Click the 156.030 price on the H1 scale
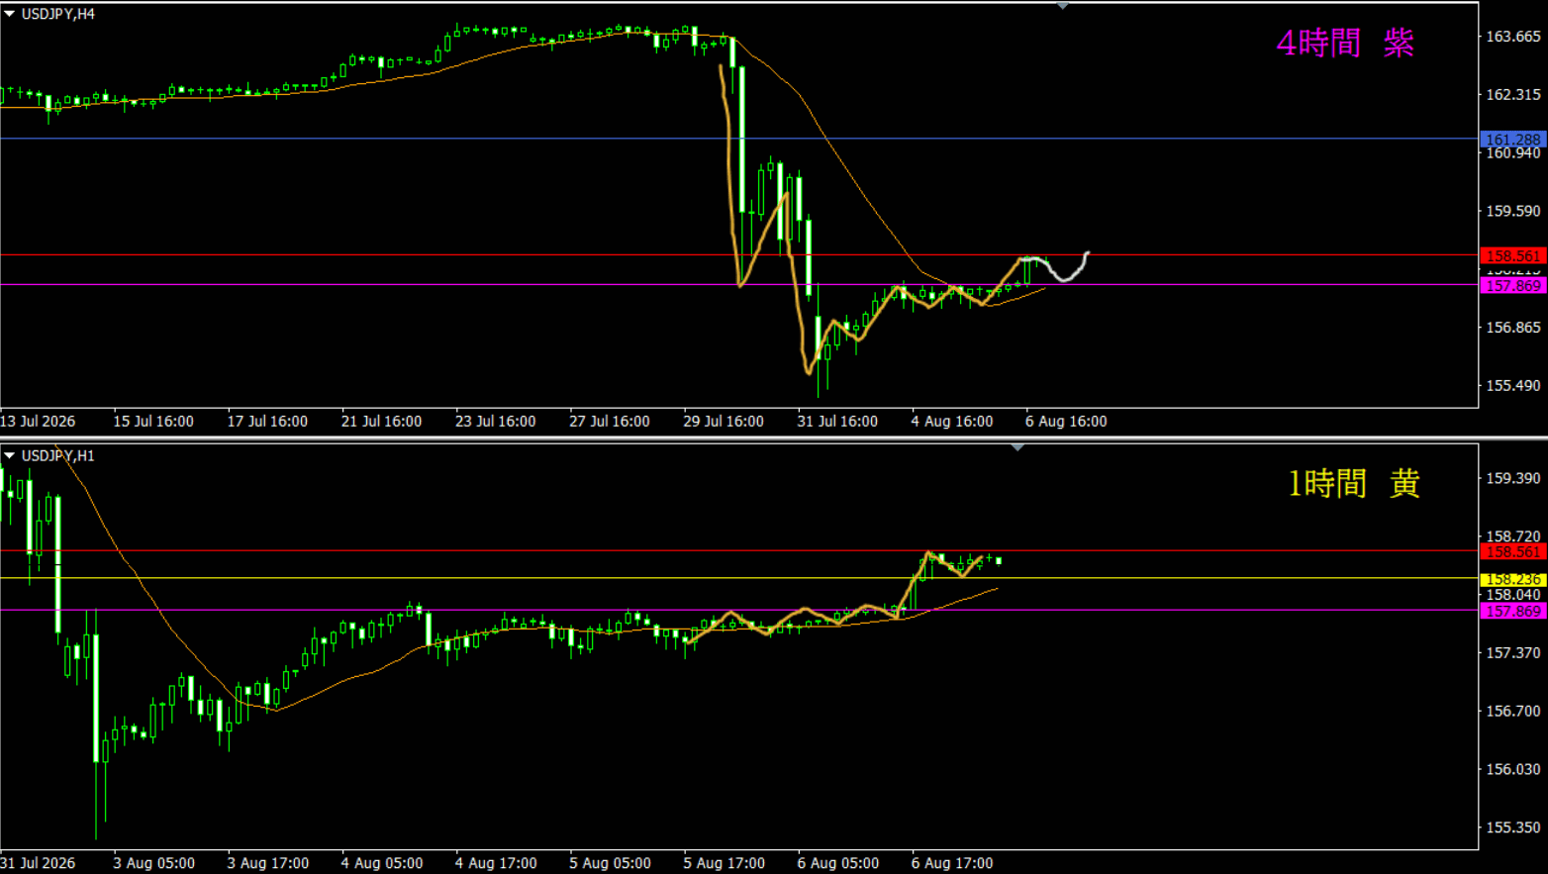 pos(1513,769)
